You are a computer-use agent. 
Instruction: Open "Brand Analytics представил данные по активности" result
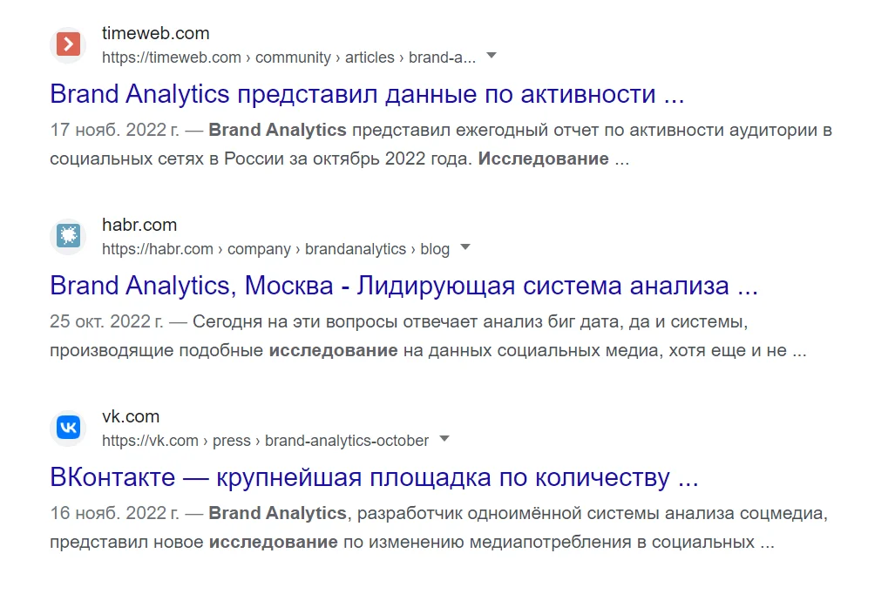[366, 94]
